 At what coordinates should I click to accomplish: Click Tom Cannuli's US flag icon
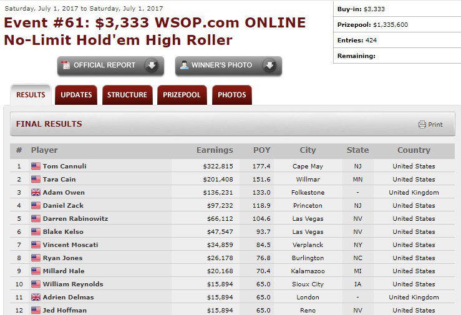(36, 167)
